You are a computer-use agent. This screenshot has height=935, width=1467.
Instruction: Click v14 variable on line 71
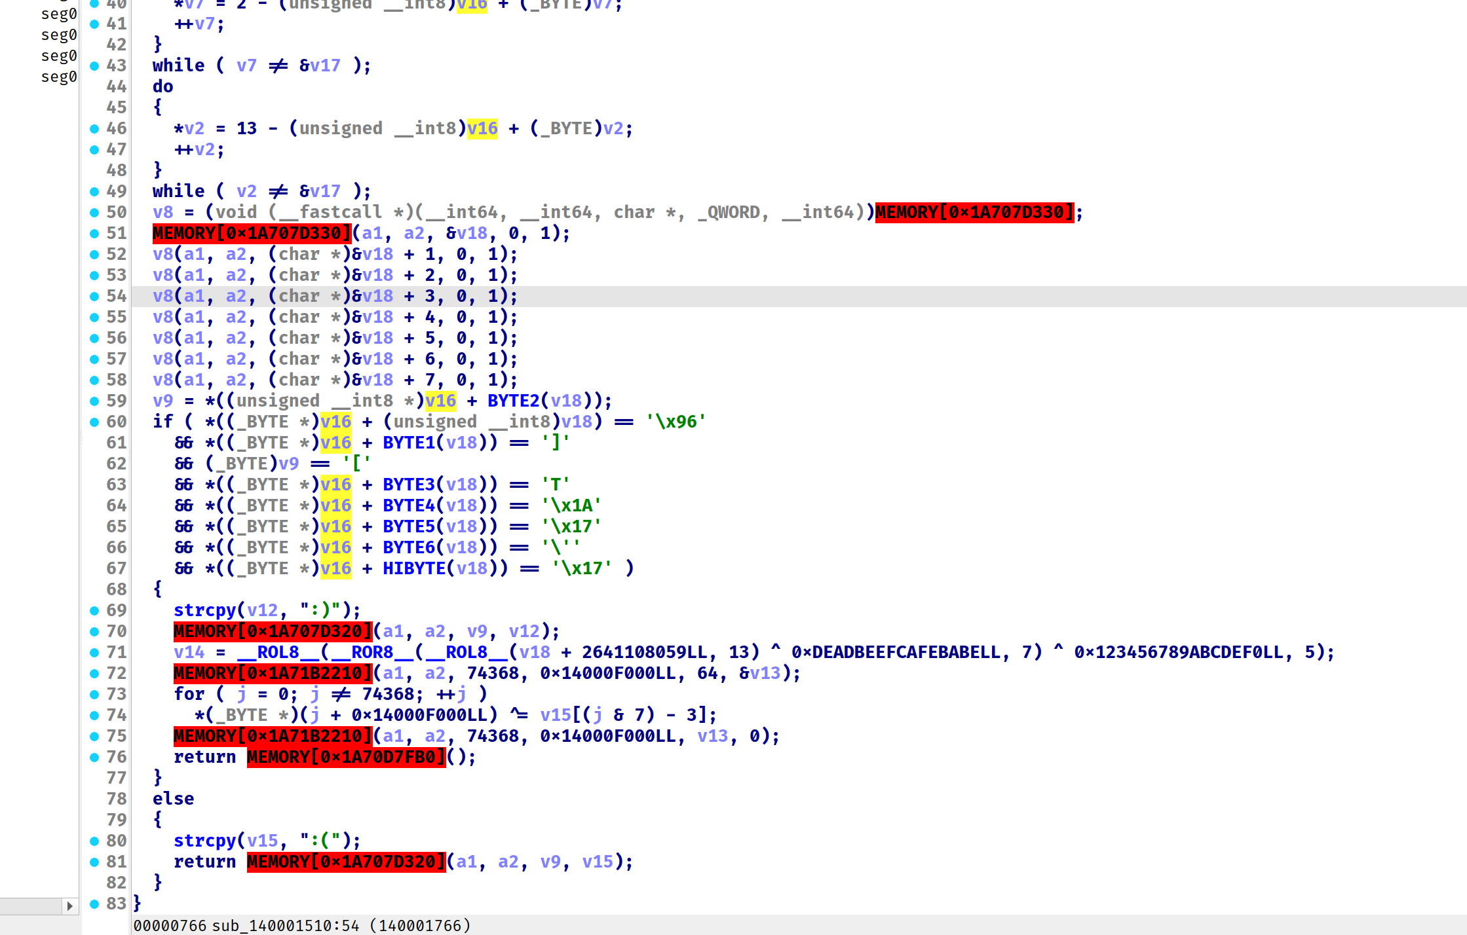point(189,652)
